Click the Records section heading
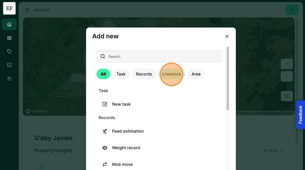The image size is (305, 170). click(x=107, y=118)
